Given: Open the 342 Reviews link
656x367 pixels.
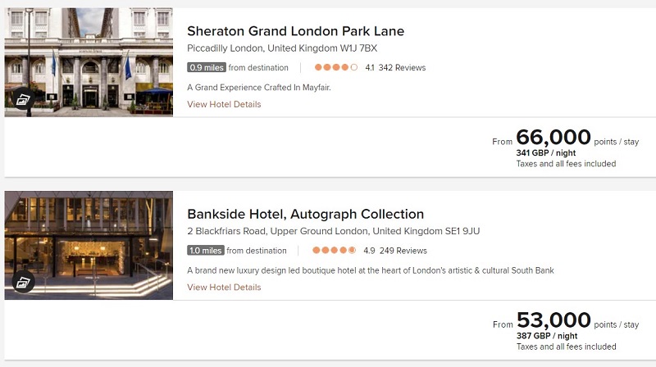Looking at the screenshot, I should point(402,68).
